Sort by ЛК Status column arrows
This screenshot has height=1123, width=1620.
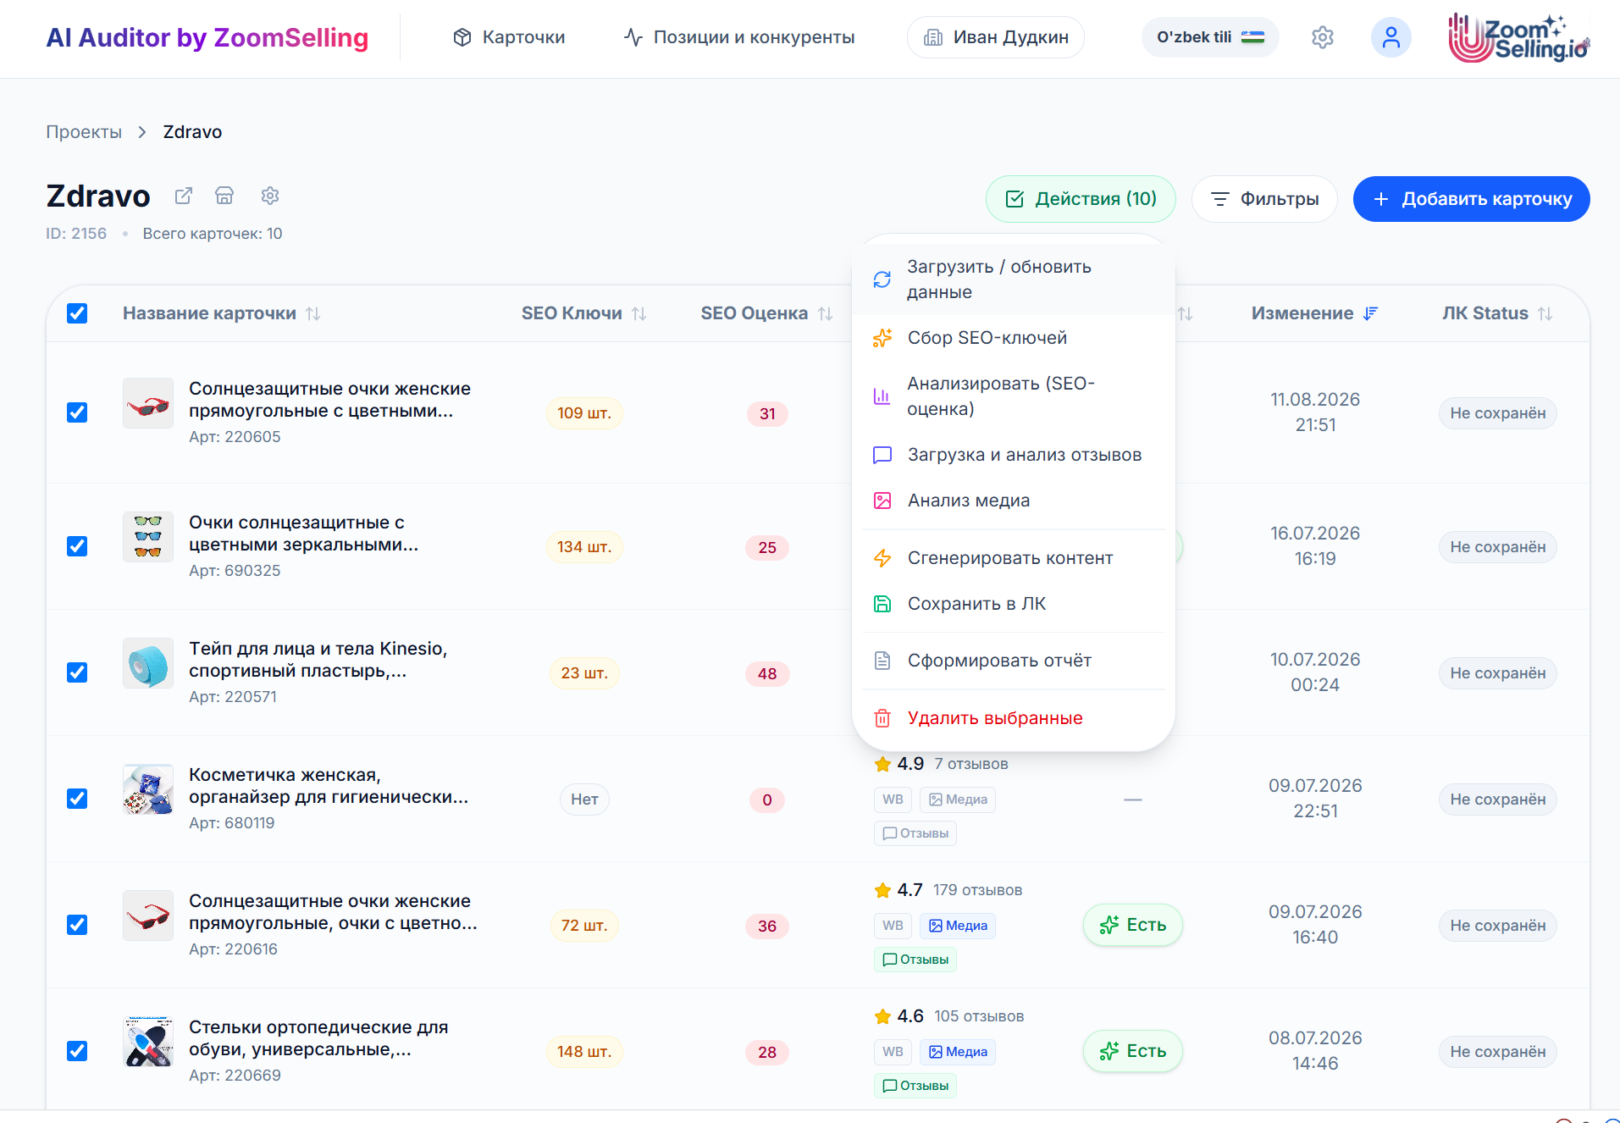pos(1545,313)
